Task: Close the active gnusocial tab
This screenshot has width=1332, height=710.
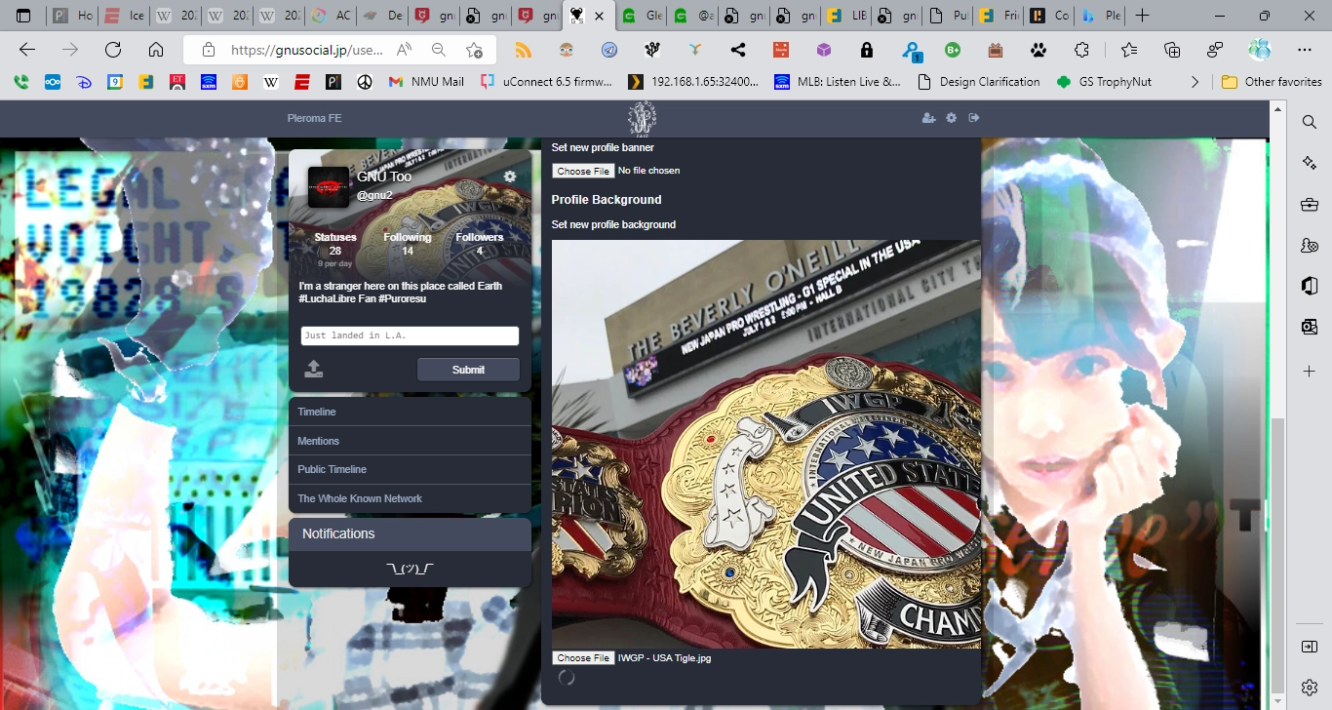Action: click(x=600, y=16)
